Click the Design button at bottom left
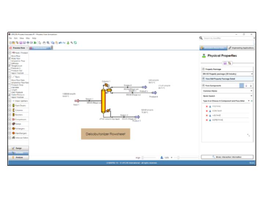Image resolution: width=264 pixels, height=198 pixels. [x=18, y=148]
